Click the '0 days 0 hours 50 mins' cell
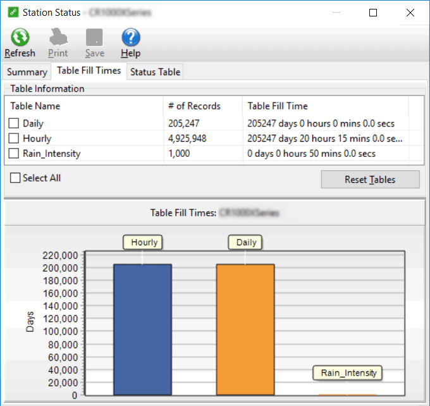The height and width of the screenshot is (406, 430). click(311, 153)
